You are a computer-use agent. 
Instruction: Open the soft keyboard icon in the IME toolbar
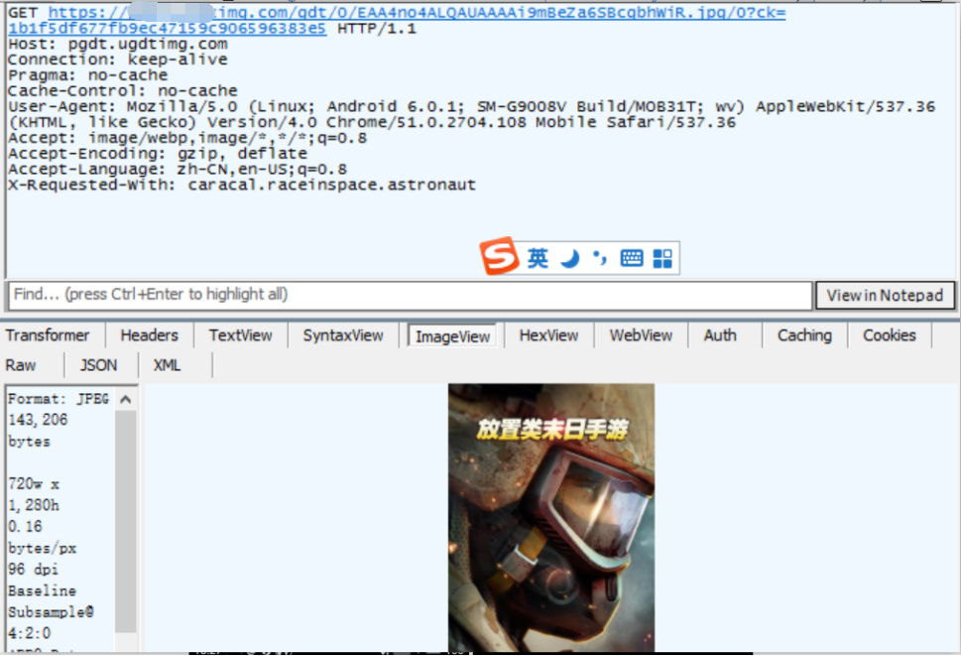[x=632, y=258]
